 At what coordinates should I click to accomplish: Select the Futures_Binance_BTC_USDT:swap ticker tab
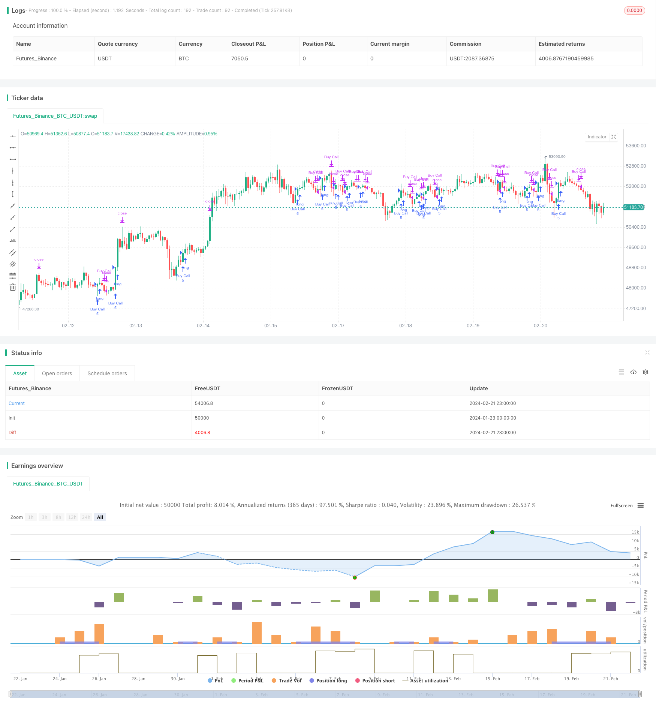click(x=55, y=116)
